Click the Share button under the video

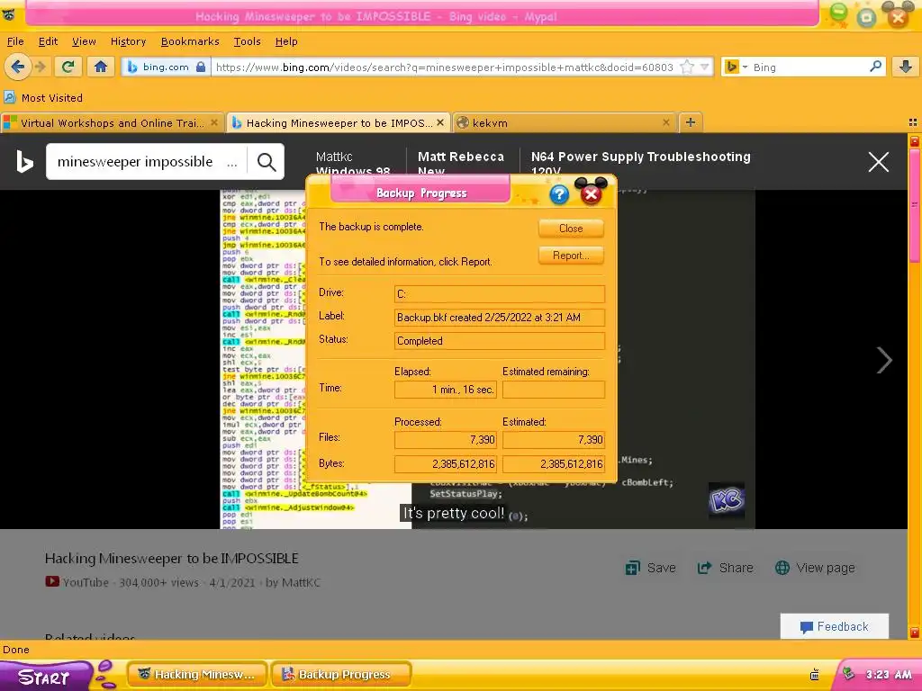[x=725, y=568]
